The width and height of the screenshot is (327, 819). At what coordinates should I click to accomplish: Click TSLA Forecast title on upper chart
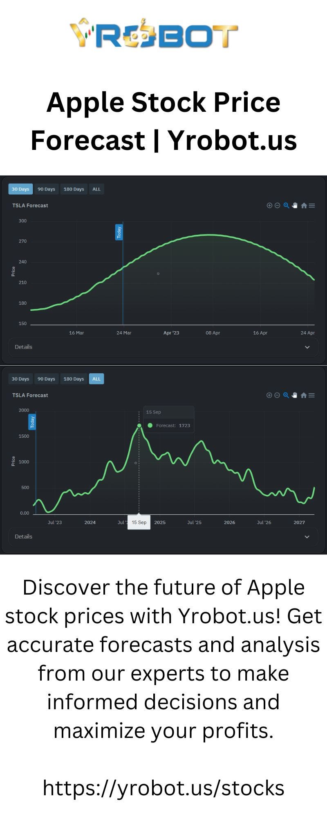[30, 206]
